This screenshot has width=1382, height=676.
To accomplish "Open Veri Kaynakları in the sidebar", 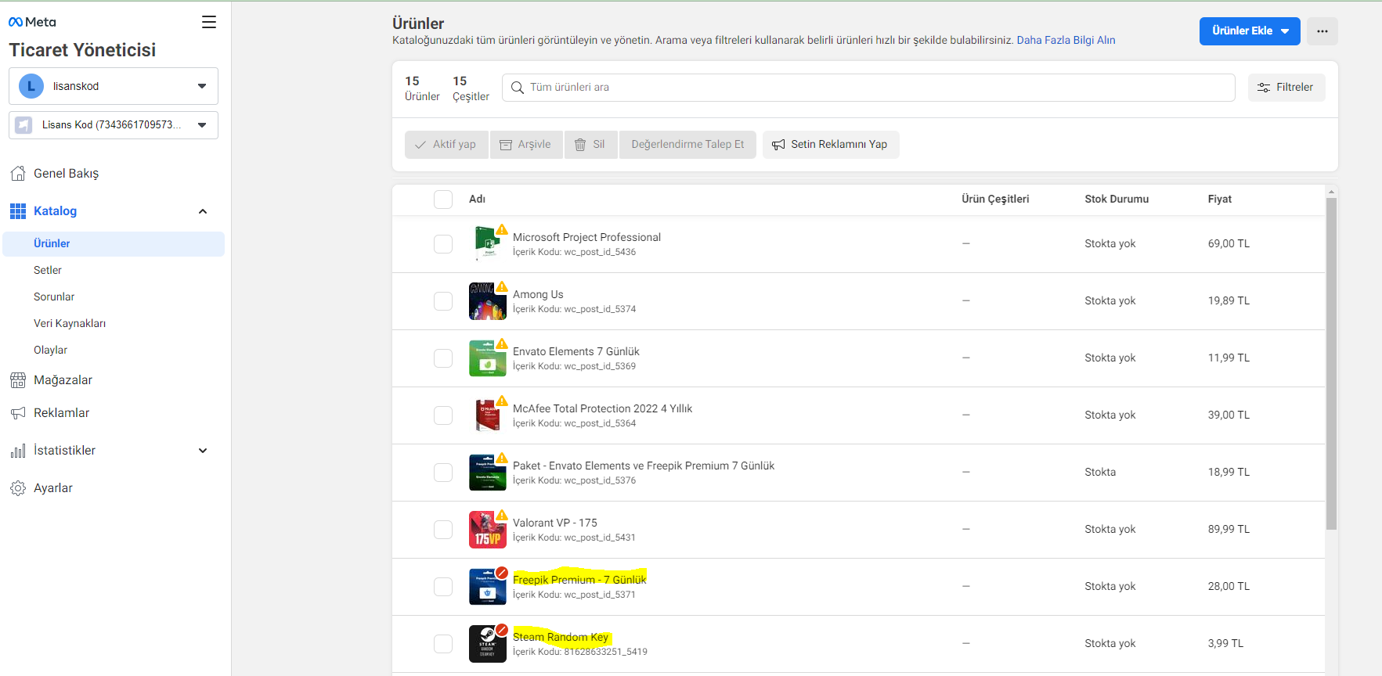I will [x=70, y=324].
